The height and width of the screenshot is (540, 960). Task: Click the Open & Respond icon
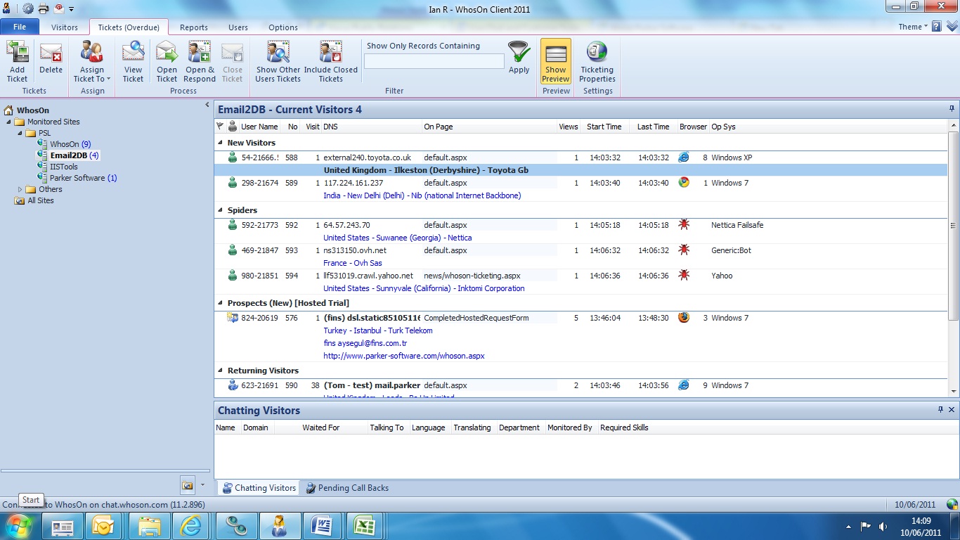coord(200,61)
